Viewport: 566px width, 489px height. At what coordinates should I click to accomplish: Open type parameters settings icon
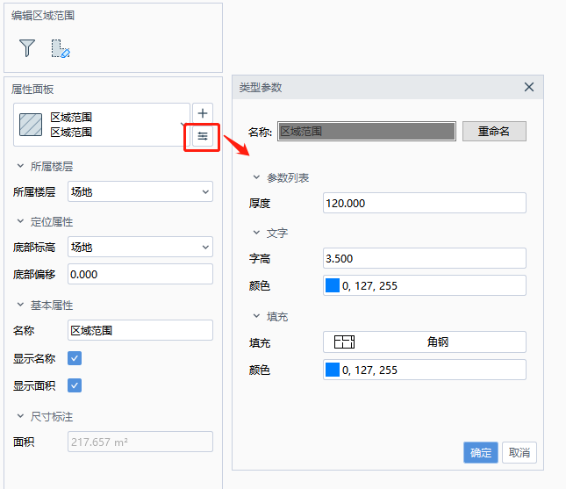click(x=203, y=136)
